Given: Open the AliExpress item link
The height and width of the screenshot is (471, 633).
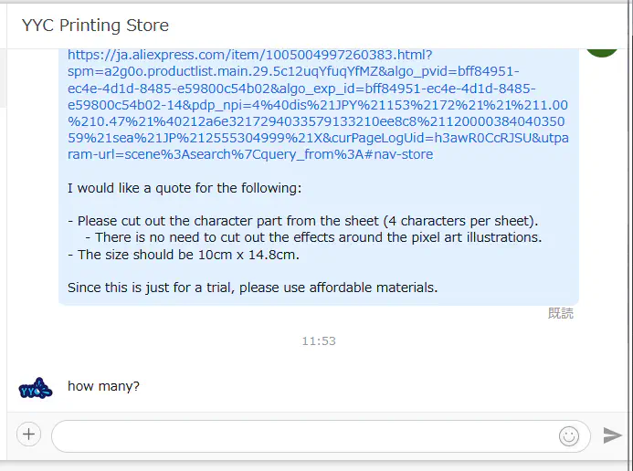Looking at the screenshot, I should pyautogui.click(x=249, y=56).
